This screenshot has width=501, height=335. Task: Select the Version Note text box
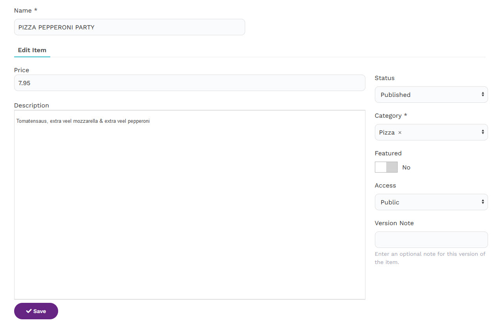tap(431, 240)
